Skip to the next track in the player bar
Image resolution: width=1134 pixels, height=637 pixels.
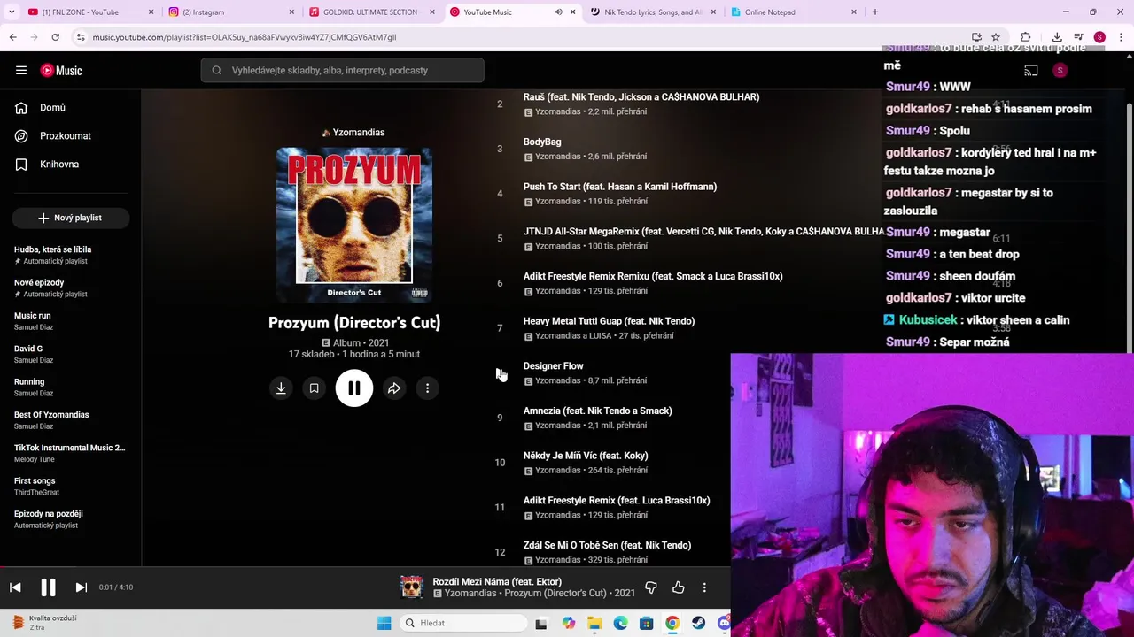click(x=81, y=587)
